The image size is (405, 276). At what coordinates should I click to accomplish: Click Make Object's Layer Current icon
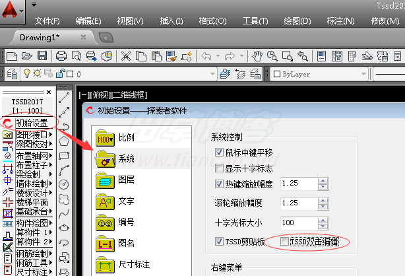point(225,74)
